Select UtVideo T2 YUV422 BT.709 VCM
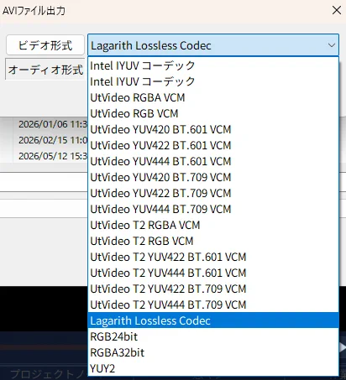 (213, 289)
